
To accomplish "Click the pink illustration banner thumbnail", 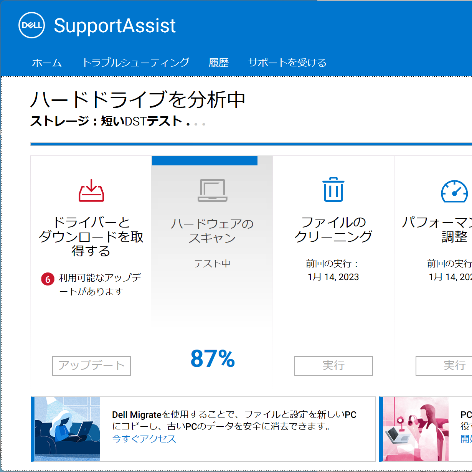I will click(x=416, y=429).
